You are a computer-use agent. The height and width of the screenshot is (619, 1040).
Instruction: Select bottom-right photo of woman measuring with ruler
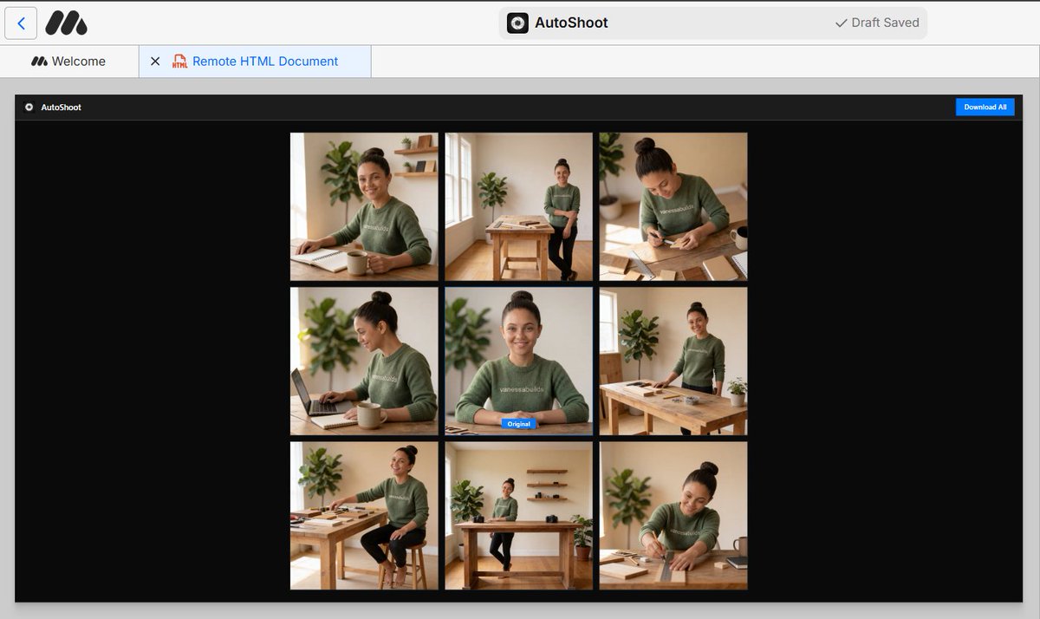673,516
